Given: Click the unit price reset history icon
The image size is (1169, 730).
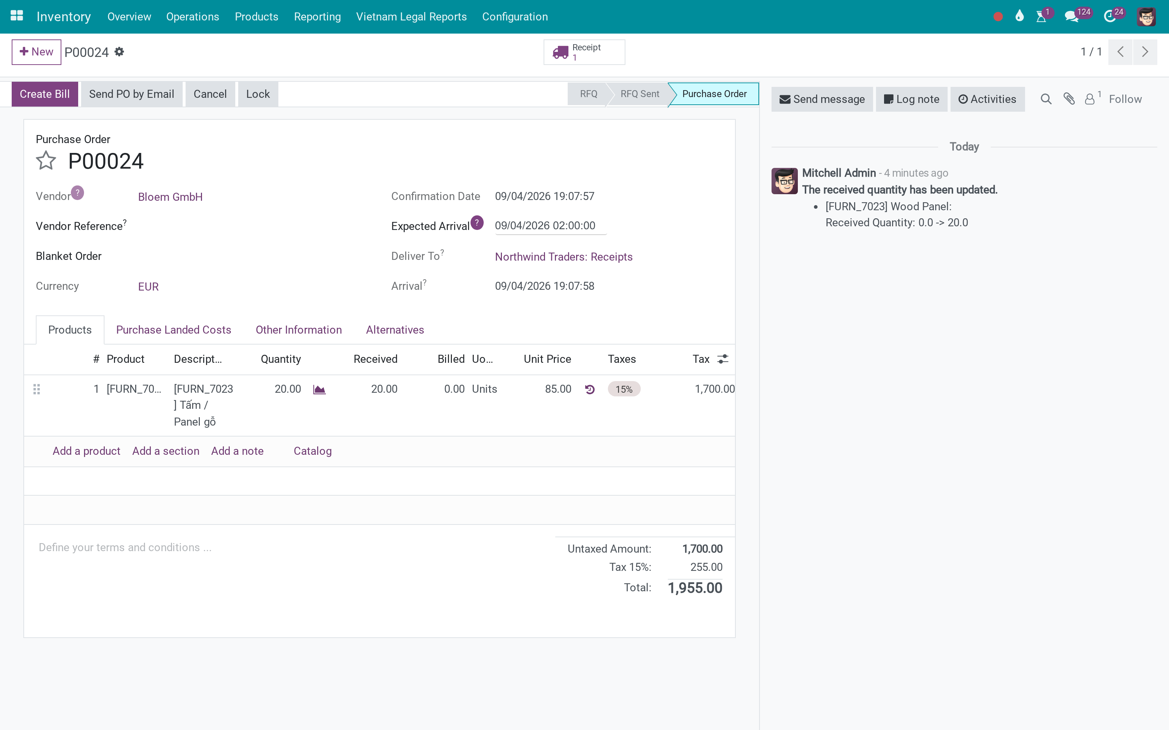Looking at the screenshot, I should point(589,389).
